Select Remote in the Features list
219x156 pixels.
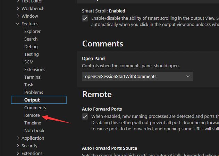[32, 115]
